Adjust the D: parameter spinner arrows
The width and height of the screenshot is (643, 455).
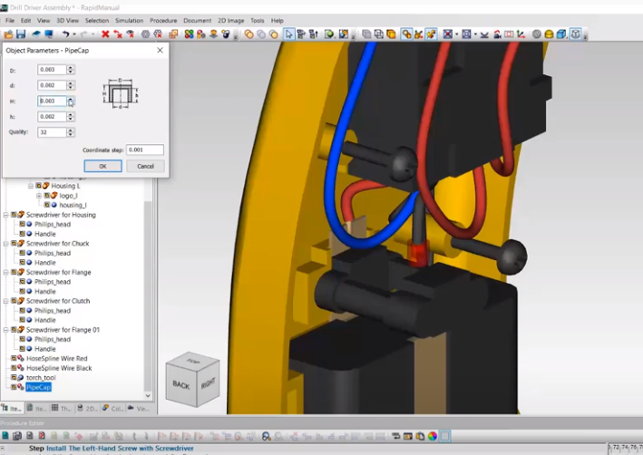pyautogui.click(x=71, y=70)
